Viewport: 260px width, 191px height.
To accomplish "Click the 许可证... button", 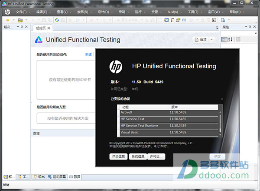I will [156, 156].
